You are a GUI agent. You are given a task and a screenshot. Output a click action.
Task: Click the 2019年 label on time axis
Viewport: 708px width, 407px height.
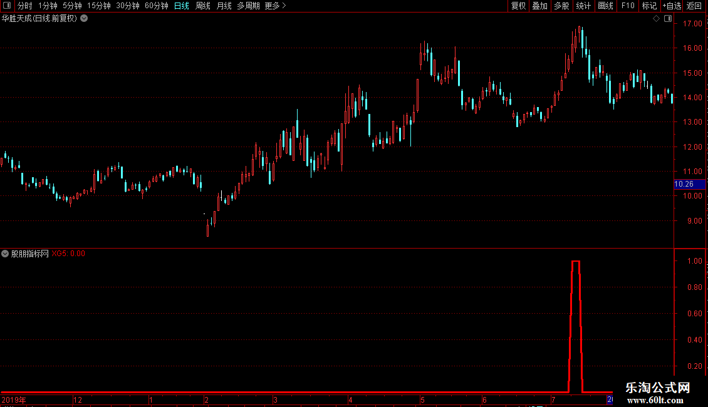tap(14, 399)
